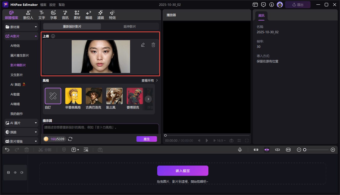340x195 pixels.
Task: Toggle track visibility eye icon
Action: [15, 172]
